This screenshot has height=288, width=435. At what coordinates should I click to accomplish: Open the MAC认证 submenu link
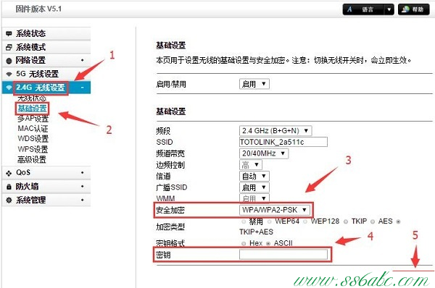[x=33, y=129]
